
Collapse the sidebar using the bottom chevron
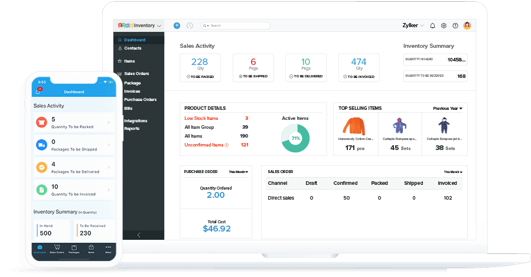click(139, 234)
